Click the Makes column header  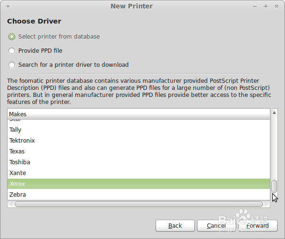[139, 114]
